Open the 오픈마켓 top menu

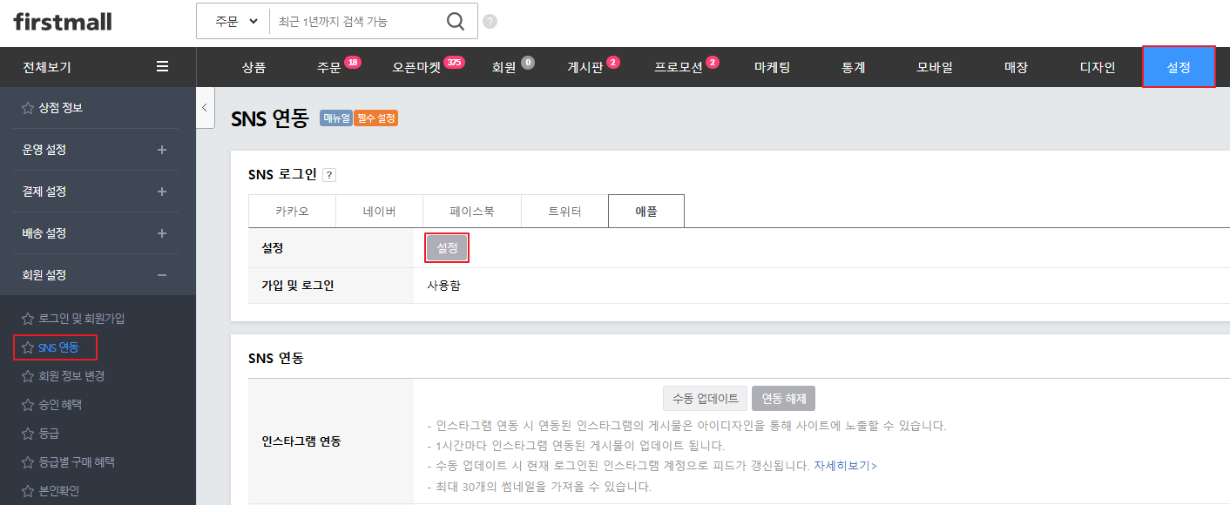(x=416, y=67)
